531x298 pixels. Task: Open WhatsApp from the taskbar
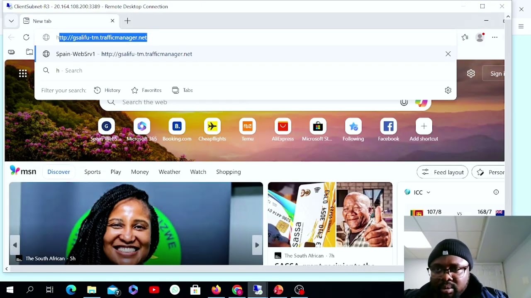click(x=175, y=290)
